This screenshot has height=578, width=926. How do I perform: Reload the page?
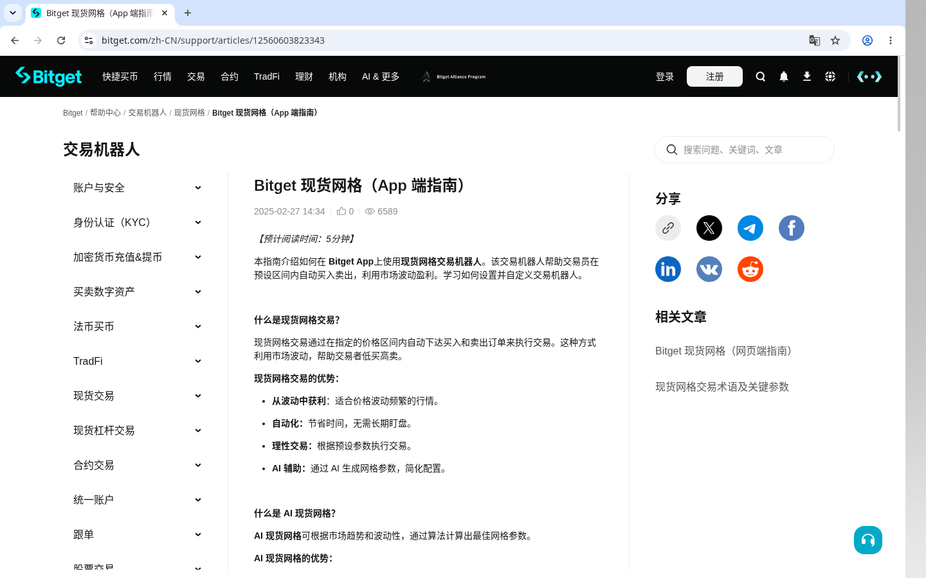click(x=61, y=40)
